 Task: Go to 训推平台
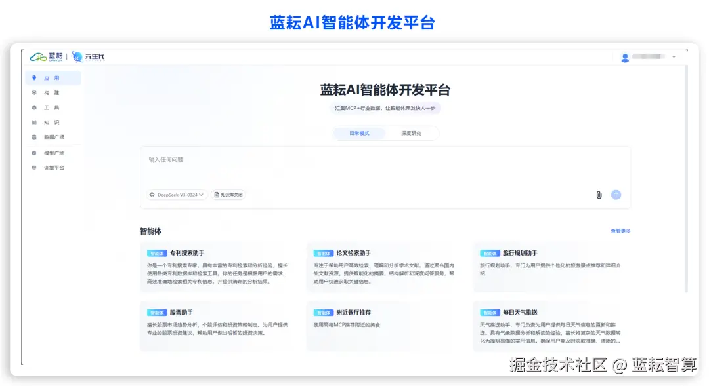53,168
